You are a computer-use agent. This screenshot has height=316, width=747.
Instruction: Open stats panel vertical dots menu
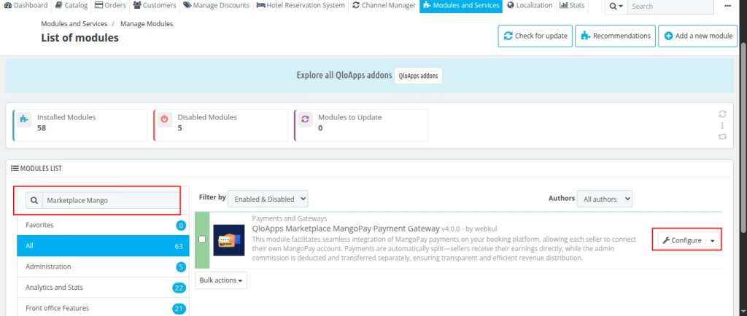coord(722,125)
